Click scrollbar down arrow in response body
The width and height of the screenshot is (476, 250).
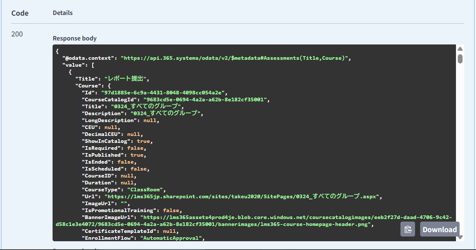460,237
